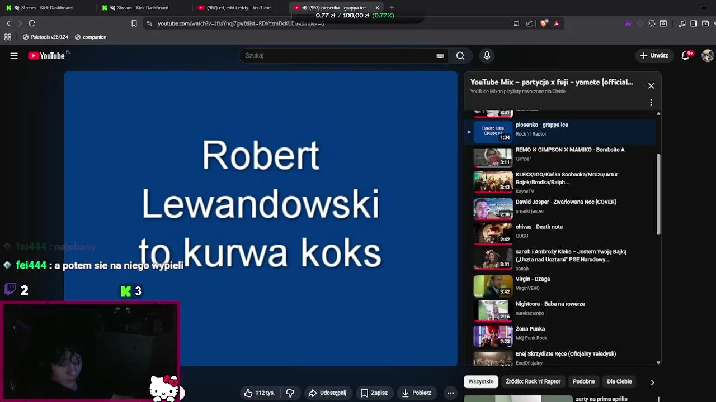Open bookmarks apps grid icon
The image size is (716, 402).
8,37
